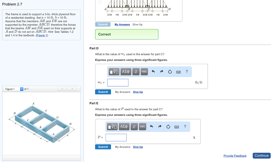Screen dimensions: 275x162
Task: Go to the next figure arrow
Action: [x=72, y=89]
